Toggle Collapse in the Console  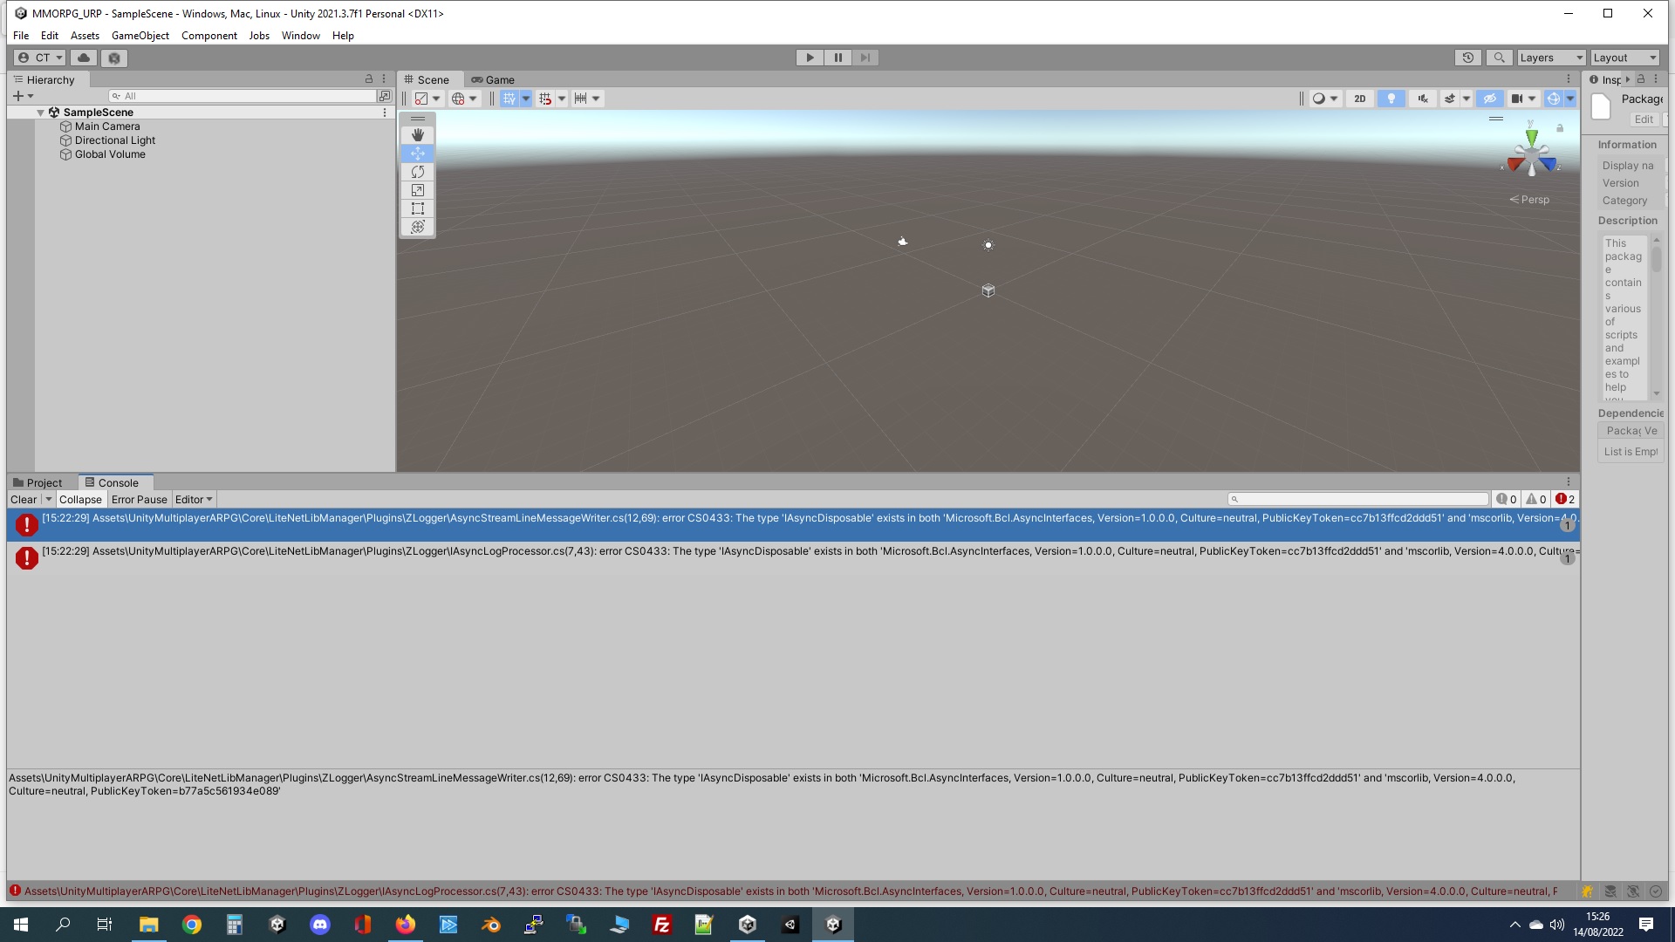80,499
